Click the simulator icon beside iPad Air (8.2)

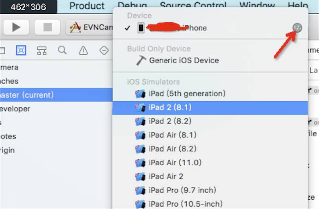(x=140, y=149)
